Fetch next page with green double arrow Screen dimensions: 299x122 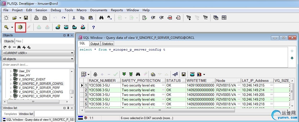click(x=124, y=74)
